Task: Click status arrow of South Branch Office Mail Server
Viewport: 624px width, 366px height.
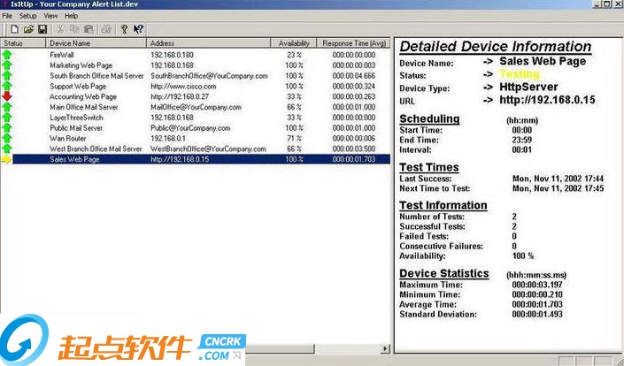Action: (7, 75)
